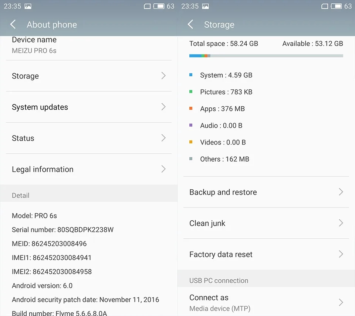Tap 'Available : 53.12 GB' text
The image size is (355, 316).
click(313, 44)
